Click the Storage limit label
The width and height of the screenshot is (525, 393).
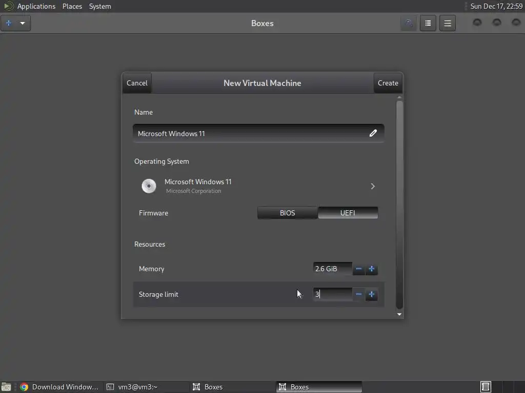[x=158, y=294]
